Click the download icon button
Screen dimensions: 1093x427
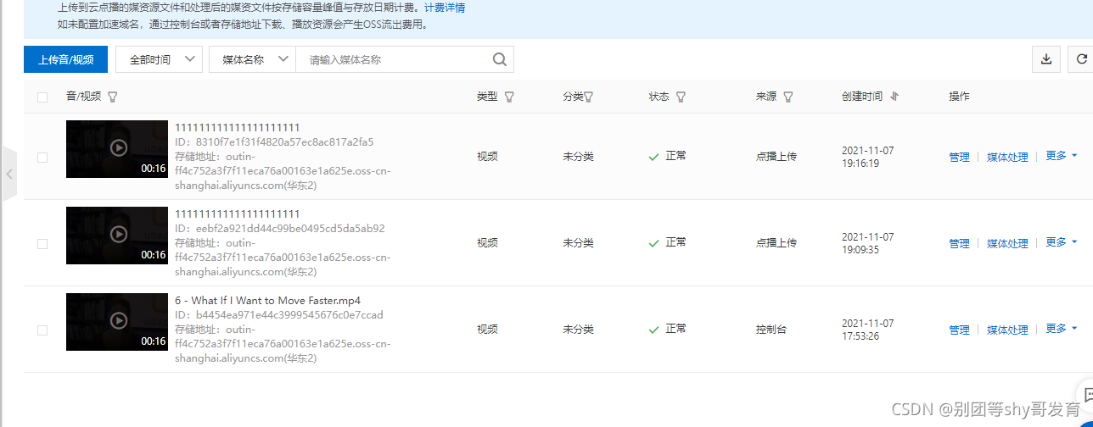1046,59
